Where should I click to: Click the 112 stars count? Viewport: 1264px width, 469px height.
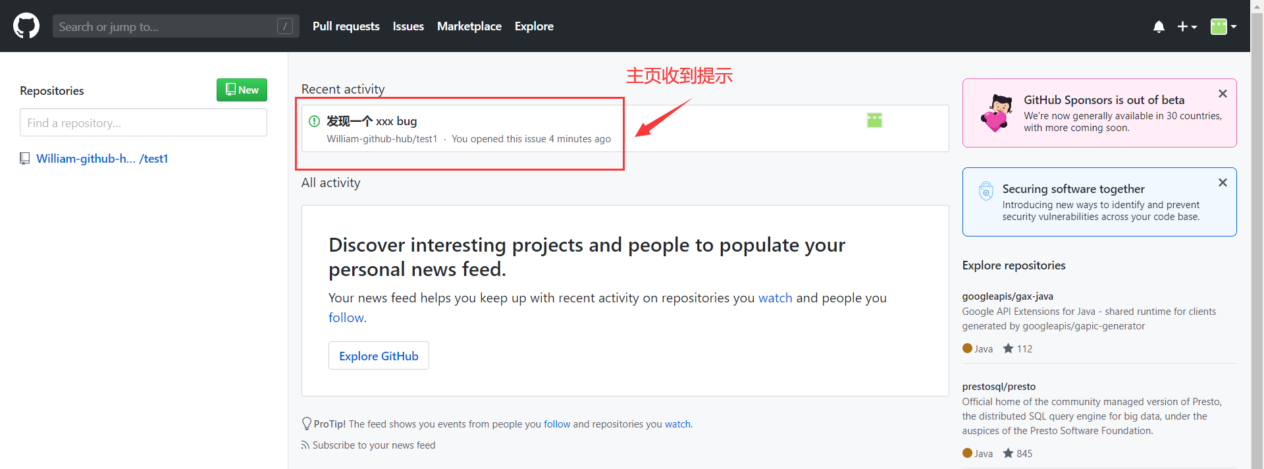pyautogui.click(x=1024, y=349)
